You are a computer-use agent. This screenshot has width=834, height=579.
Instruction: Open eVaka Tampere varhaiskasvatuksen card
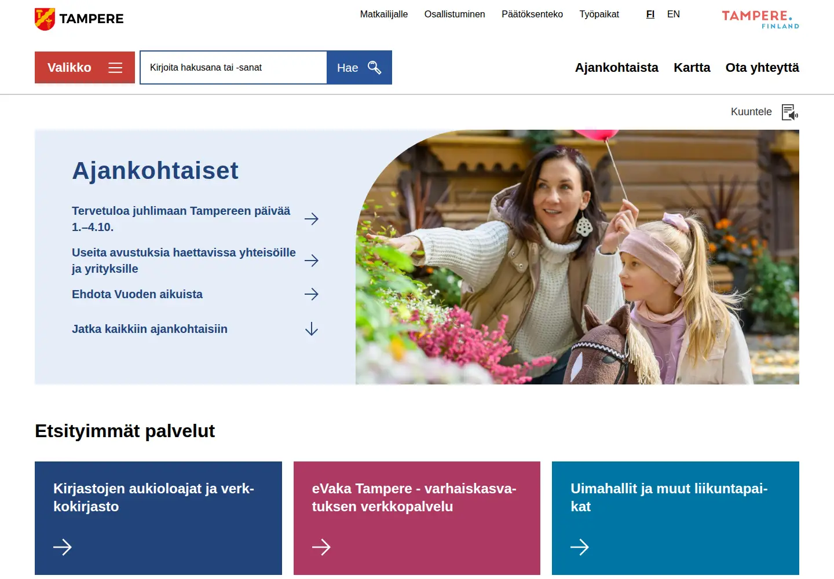coord(417,518)
